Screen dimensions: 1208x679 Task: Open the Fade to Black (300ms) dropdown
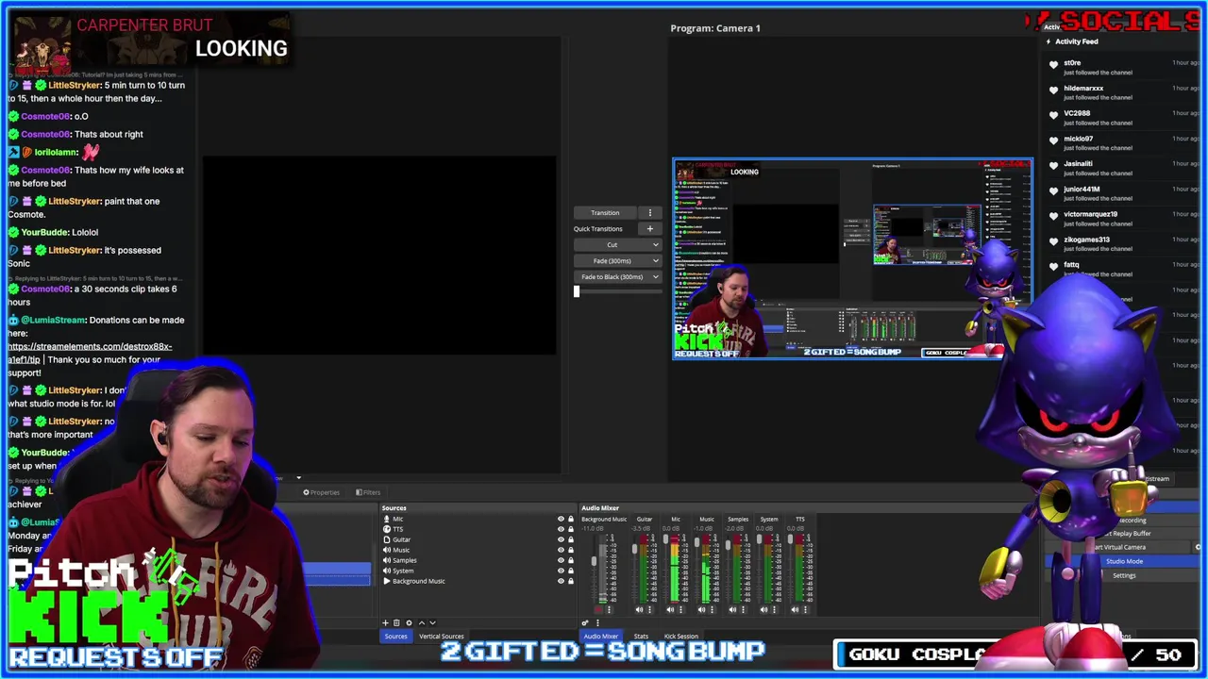click(617, 277)
